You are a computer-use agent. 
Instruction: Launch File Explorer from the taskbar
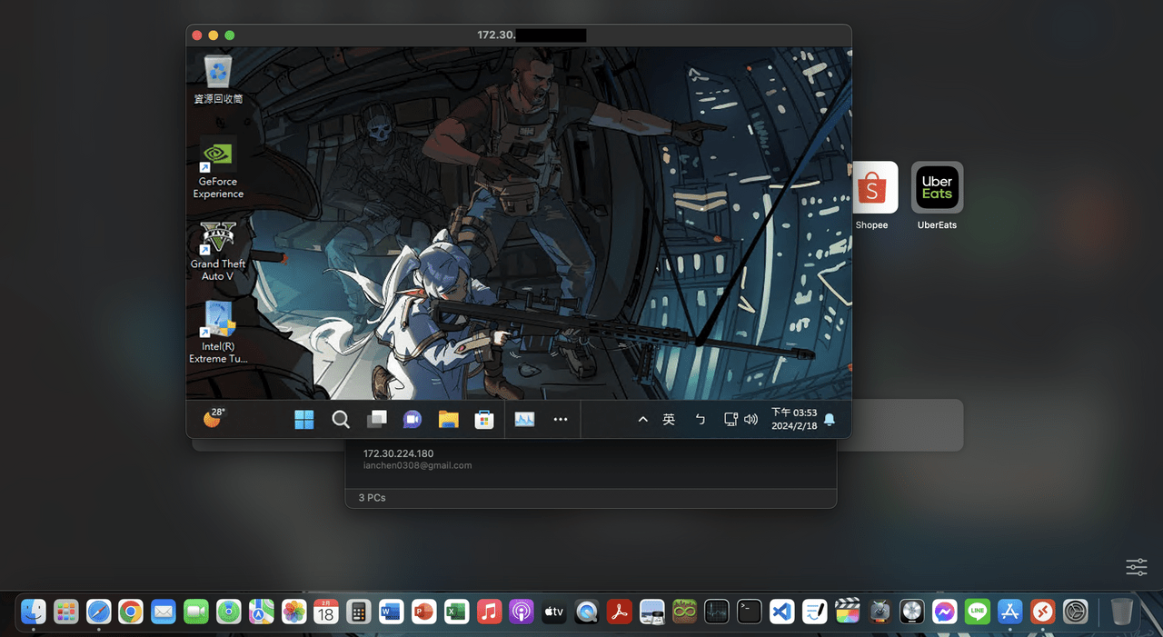pyautogui.click(x=448, y=419)
